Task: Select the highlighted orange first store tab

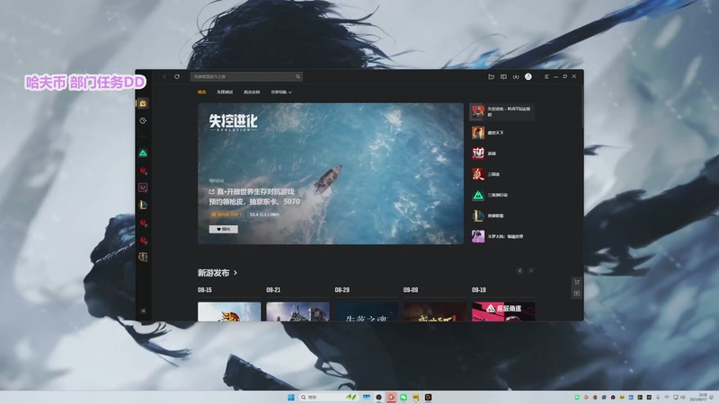Action: 201,92
